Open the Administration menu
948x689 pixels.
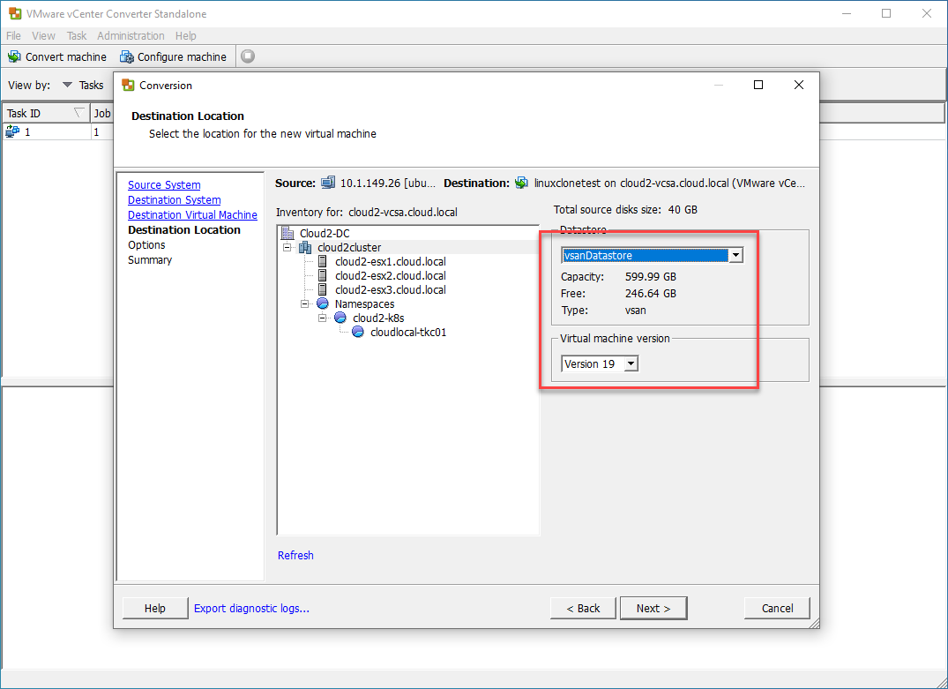131,36
